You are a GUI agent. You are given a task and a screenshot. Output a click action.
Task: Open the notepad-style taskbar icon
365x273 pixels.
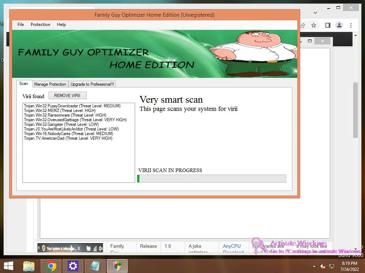(x=95, y=266)
